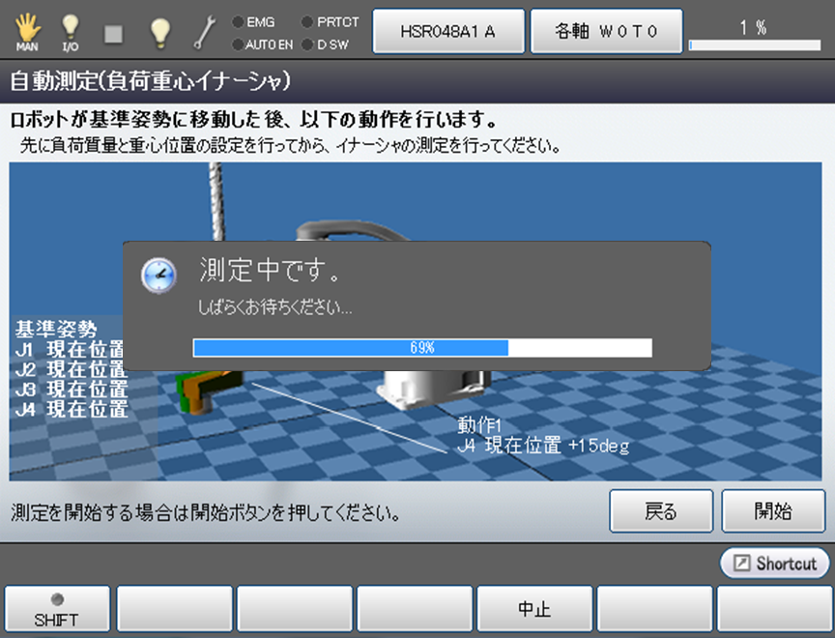Click the MAN hand mode icon
The height and width of the screenshot is (638, 835).
tap(26, 32)
